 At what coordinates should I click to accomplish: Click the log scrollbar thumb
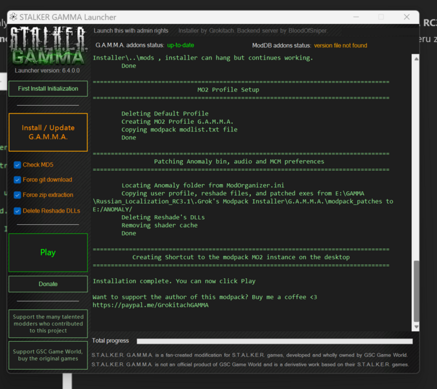tap(416, 291)
